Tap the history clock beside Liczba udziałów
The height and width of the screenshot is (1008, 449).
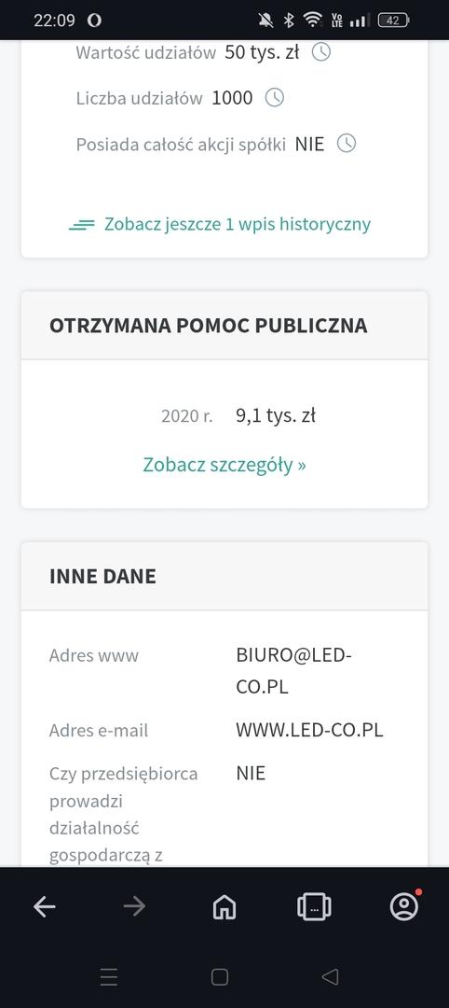(275, 98)
